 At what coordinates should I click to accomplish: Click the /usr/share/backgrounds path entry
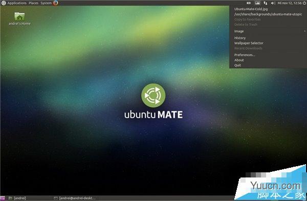pyautogui.click(x=268, y=14)
